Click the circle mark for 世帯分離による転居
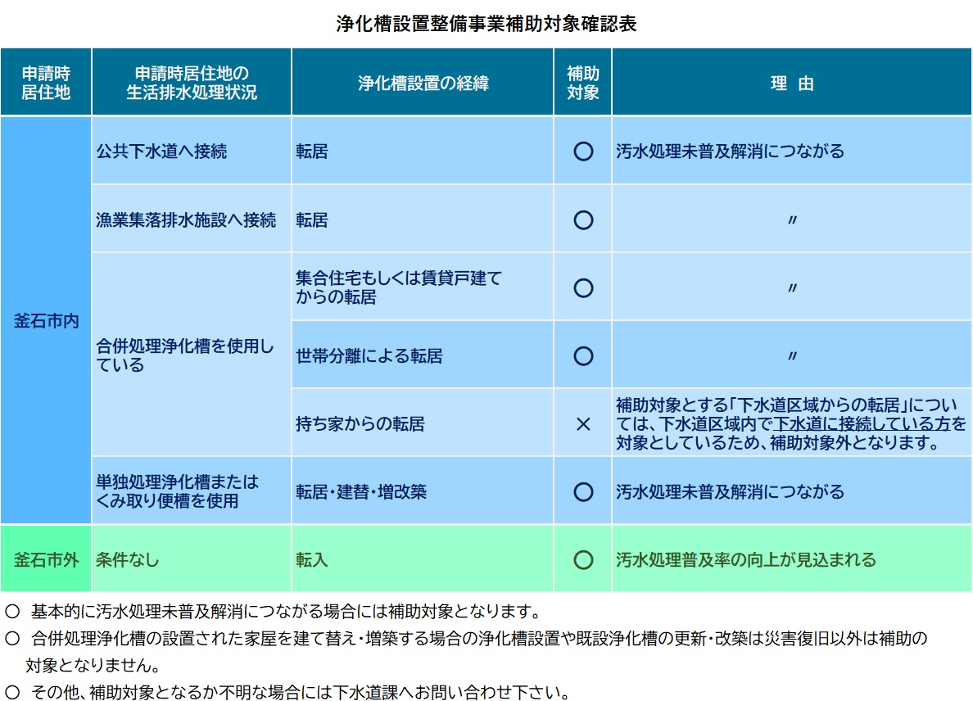973x701 pixels. [583, 356]
